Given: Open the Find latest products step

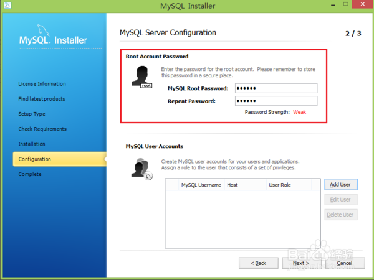Looking at the screenshot, I should click(42, 99).
